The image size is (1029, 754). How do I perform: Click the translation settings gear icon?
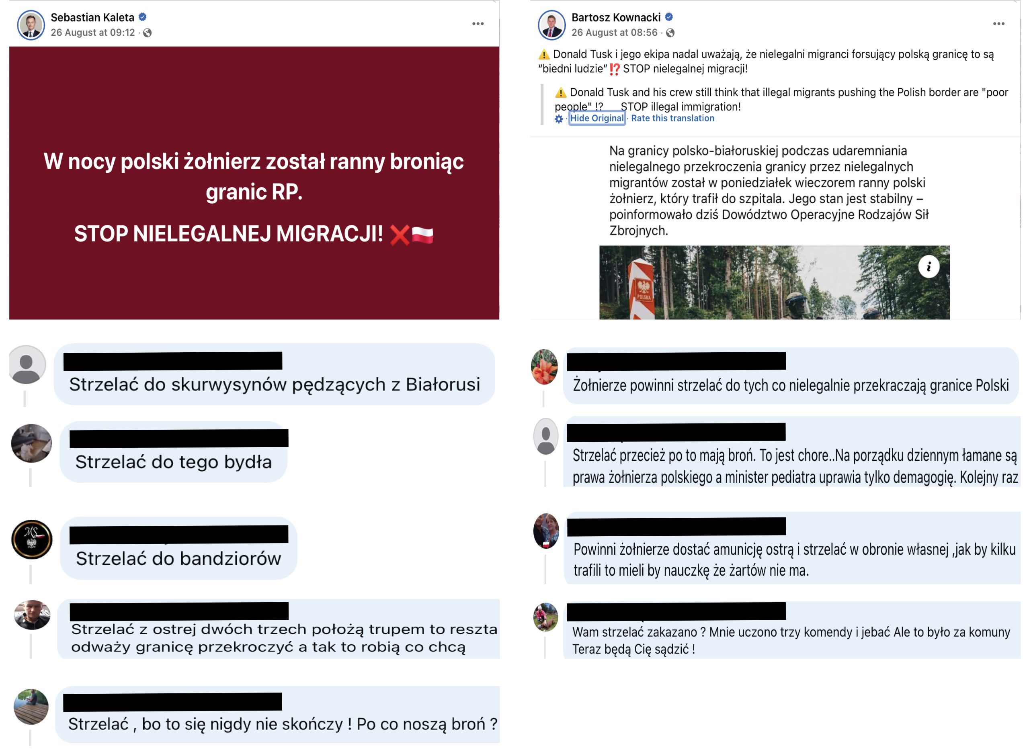[559, 119]
